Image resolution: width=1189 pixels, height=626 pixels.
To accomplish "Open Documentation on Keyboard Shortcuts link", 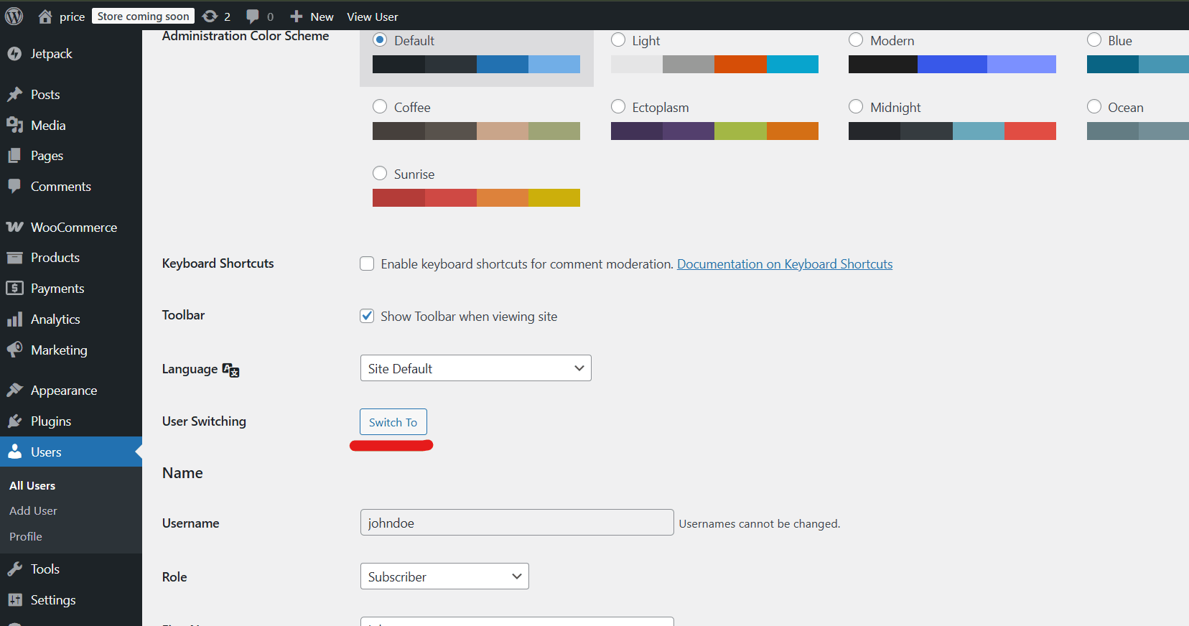I will click(785, 264).
